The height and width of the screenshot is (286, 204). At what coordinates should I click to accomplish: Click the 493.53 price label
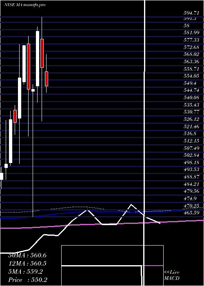tap(191, 170)
